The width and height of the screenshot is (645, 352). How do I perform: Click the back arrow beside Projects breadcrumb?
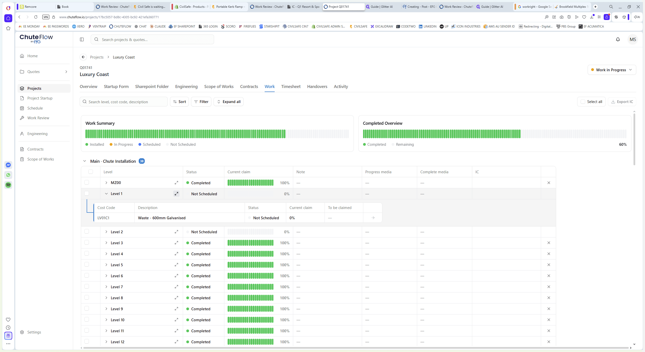pos(83,57)
